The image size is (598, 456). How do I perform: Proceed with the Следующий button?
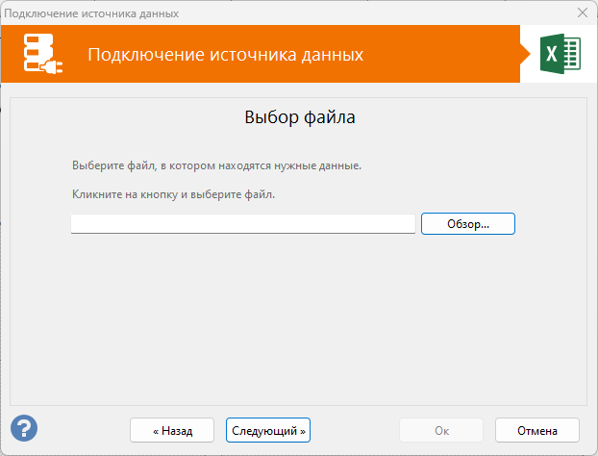268,429
